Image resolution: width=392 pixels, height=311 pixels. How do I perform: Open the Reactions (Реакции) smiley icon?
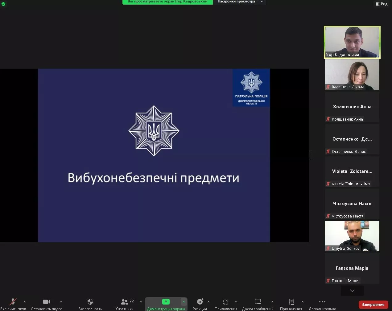[x=200, y=302]
